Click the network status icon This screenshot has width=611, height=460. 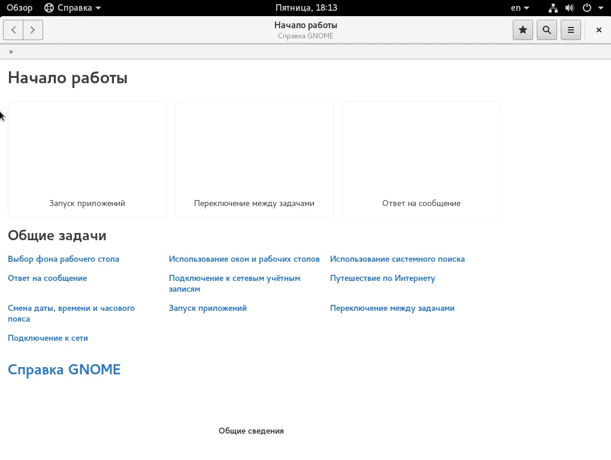[553, 8]
